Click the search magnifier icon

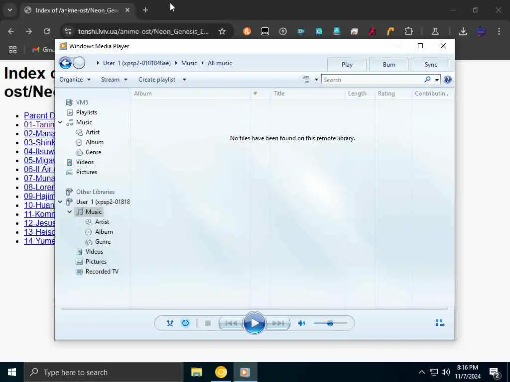[427, 80]
